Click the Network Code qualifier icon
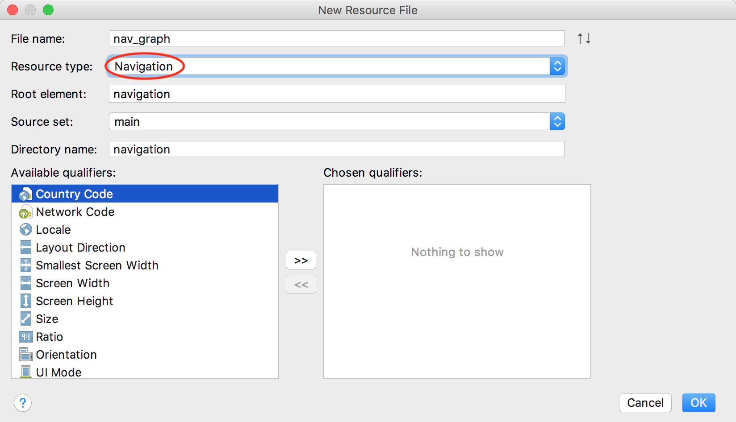736x422 pixels. coord(25,212)
